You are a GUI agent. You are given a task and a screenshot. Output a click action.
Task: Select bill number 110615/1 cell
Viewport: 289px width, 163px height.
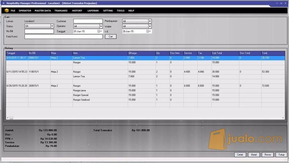[x=39, y=72]
